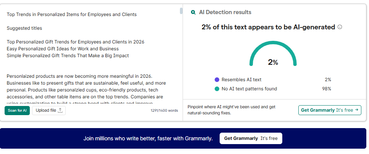Click the magnifier icon next to AI Detection results
This screenshot has width=369, height=154.
(x=193, y=12)
